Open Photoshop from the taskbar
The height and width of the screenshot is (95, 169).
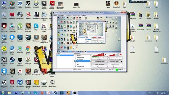click(x=16, y=93)
